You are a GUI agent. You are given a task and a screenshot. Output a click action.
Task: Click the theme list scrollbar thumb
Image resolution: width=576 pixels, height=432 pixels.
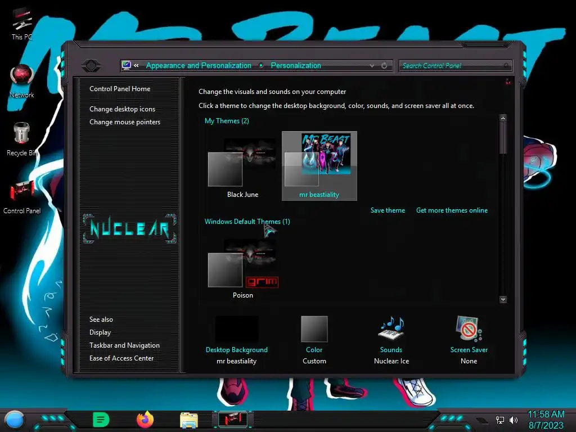tap(503, 138)
